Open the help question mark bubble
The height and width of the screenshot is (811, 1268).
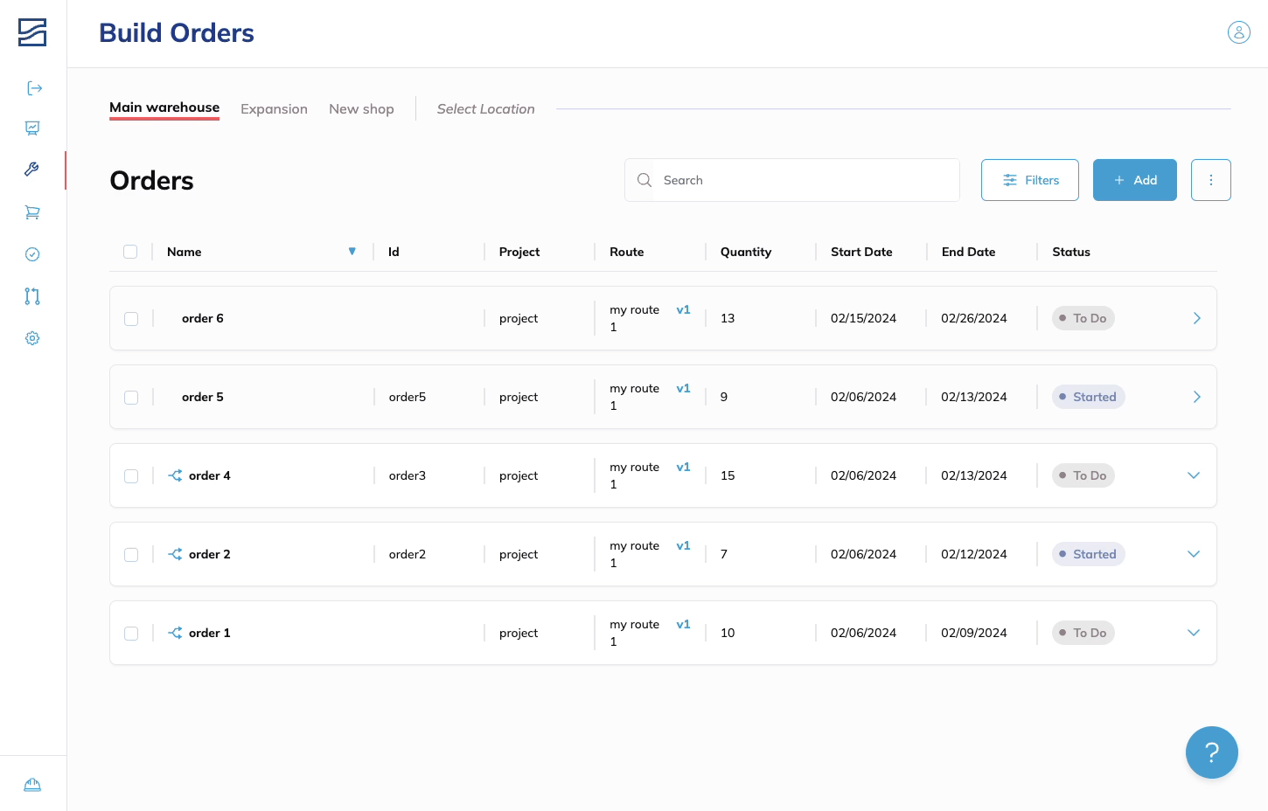click(x=1212, y=752)
